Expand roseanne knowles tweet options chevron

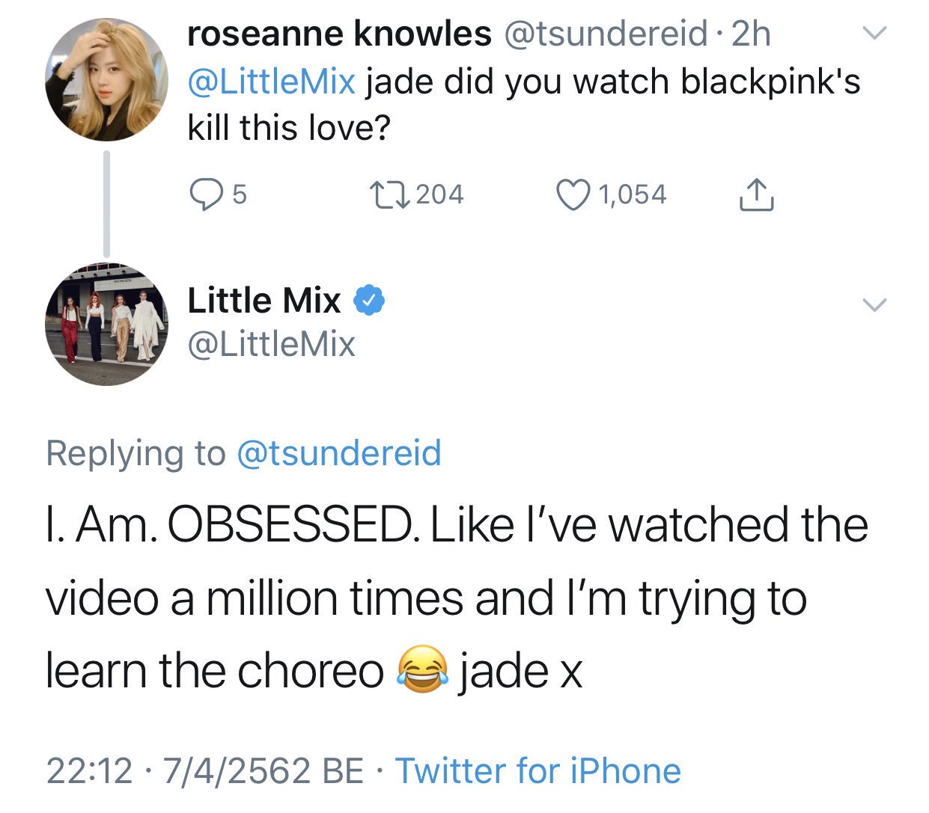pyautogui.click(x=874, y=33)
